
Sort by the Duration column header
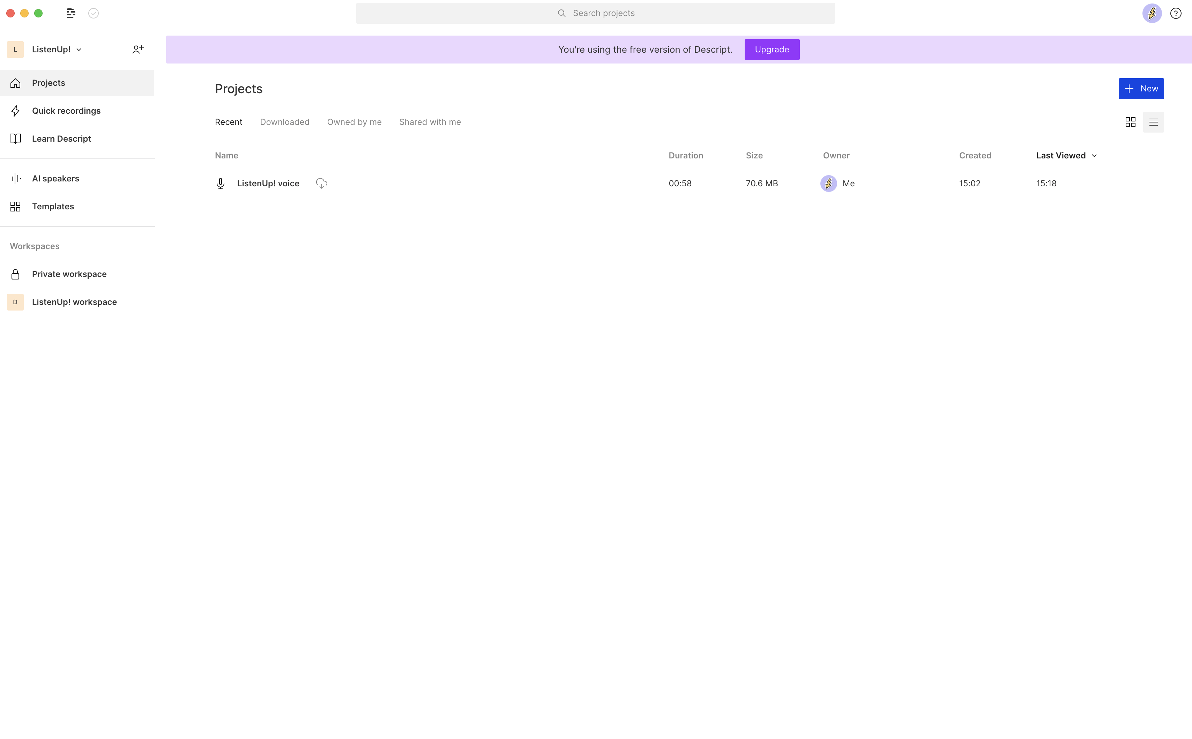(x=686, y=156)
